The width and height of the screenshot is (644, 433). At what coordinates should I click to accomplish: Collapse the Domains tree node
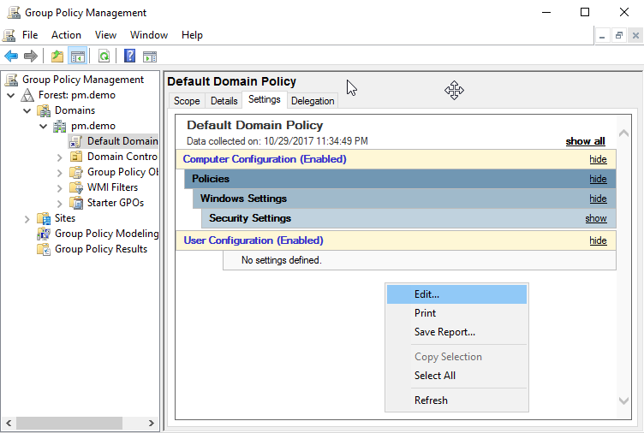tap(27, 110)
